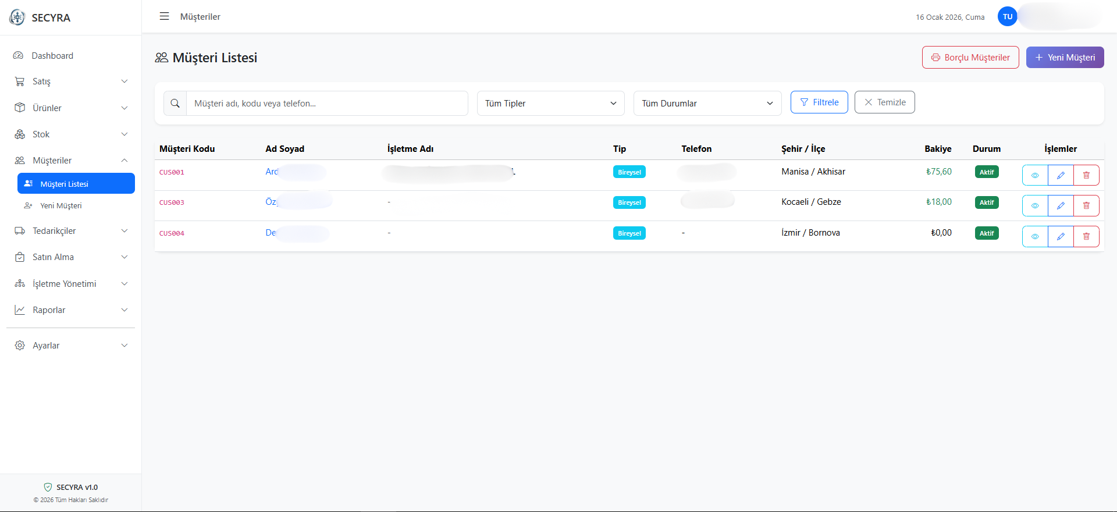The width and height of the screenshot is (1117, 512).
Task: Click the Borçlu Müşteriler button
Action: (970, 58)
